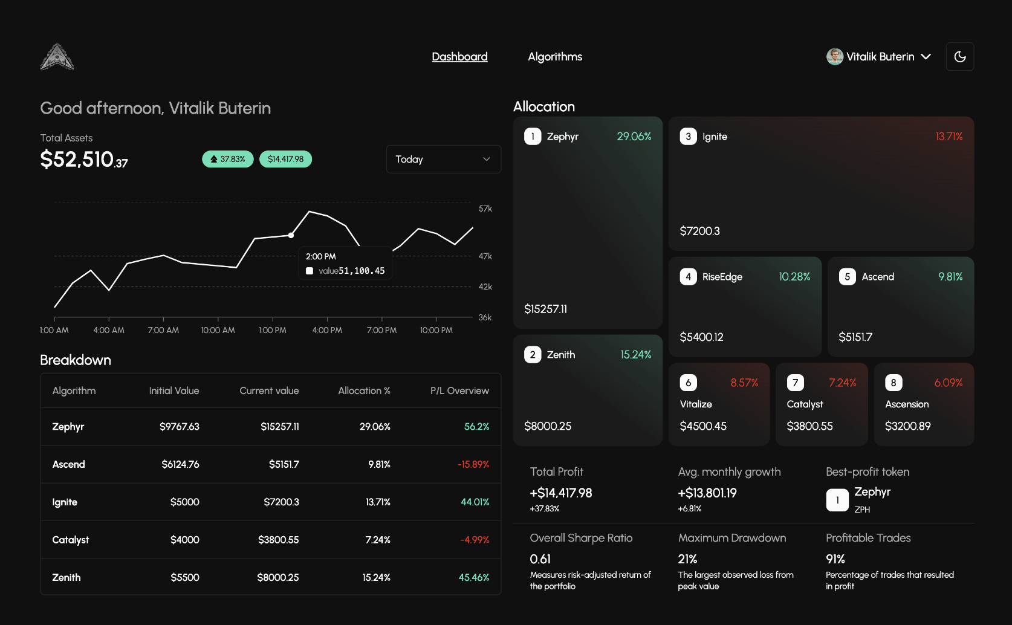Click Zephyr's $9767.63 initial value

pos(180,427)
